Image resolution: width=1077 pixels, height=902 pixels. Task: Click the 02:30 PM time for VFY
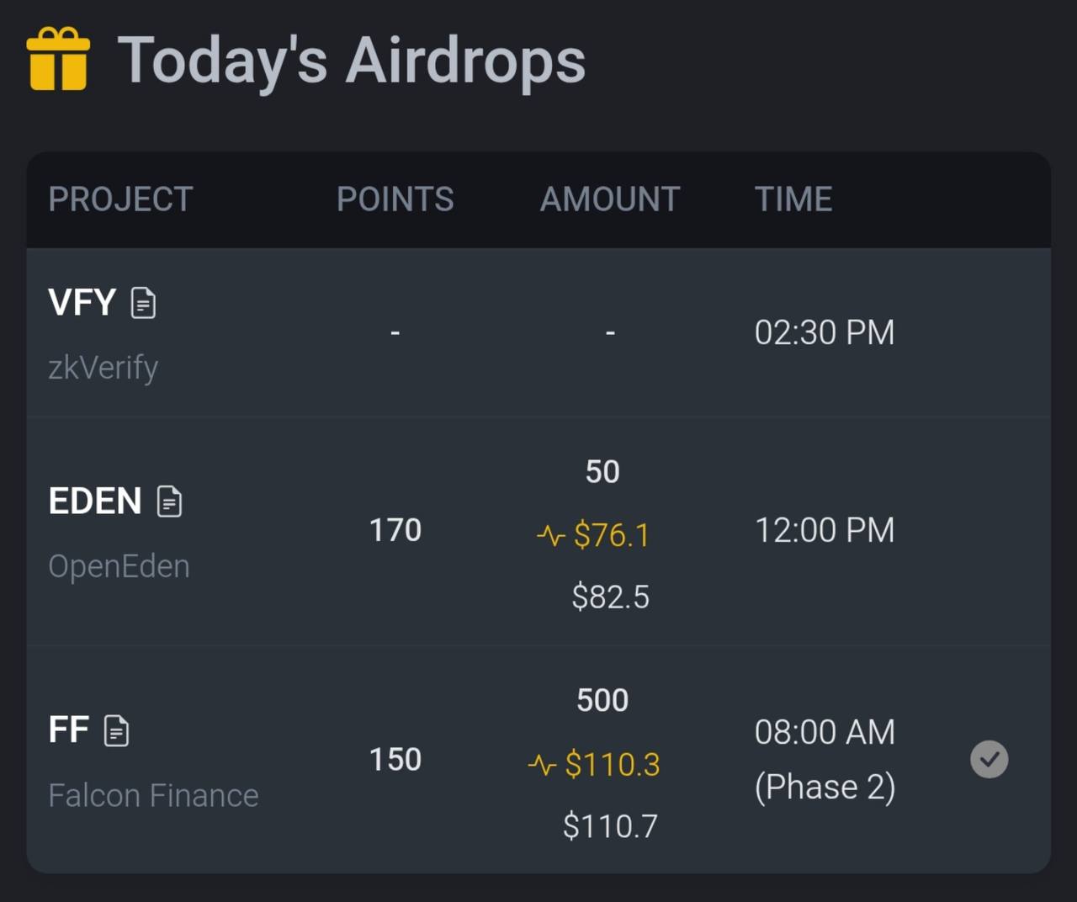(824, 332)
